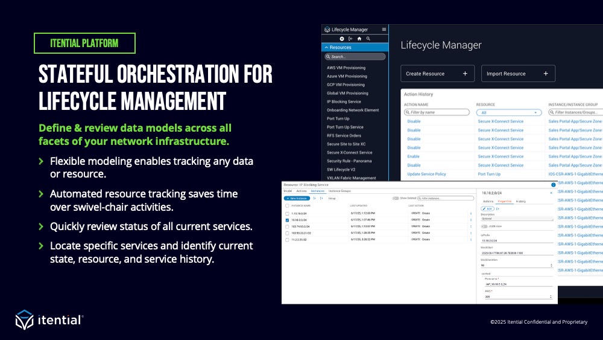Focus the Filter instances field in Instances tab
This screenshot has height=340, width=603.
(446, 198)
